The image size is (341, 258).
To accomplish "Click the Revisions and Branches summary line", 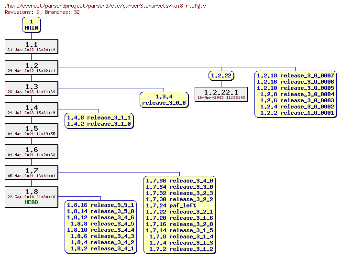I will [42, 12].
